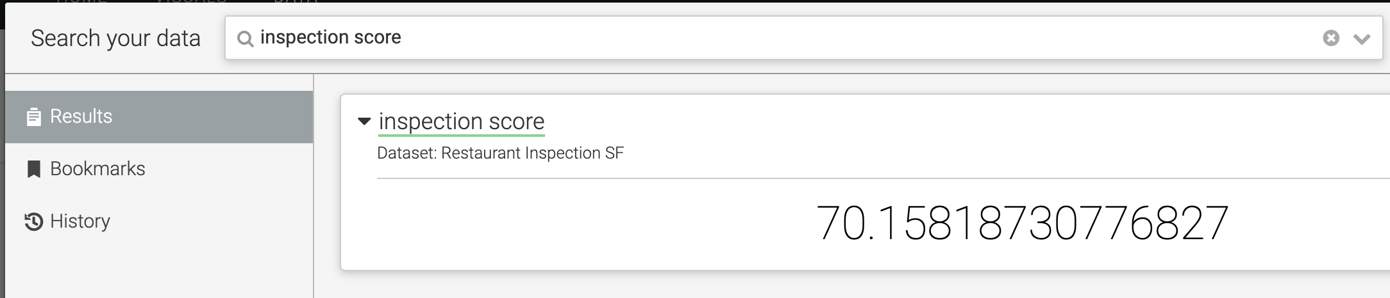The width and height of the screenshot is (1390, 298).
Task: Click the divider line under the dataset name
Action: [x=833, y=178]
